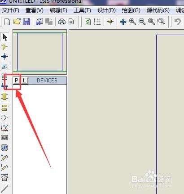This screenshot has height=194, width=184.
Task: Click the empty devices list area
Action: [x=39, y=139]
